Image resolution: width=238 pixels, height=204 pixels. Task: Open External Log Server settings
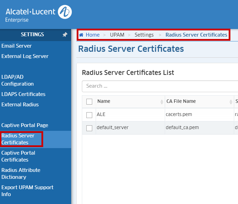[x=25, y=56]
